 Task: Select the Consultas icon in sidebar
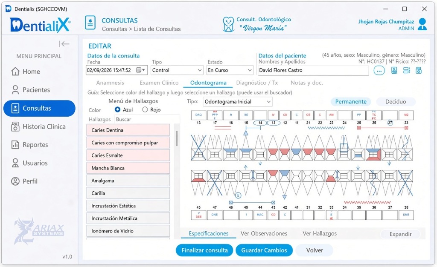coord(15,108)
